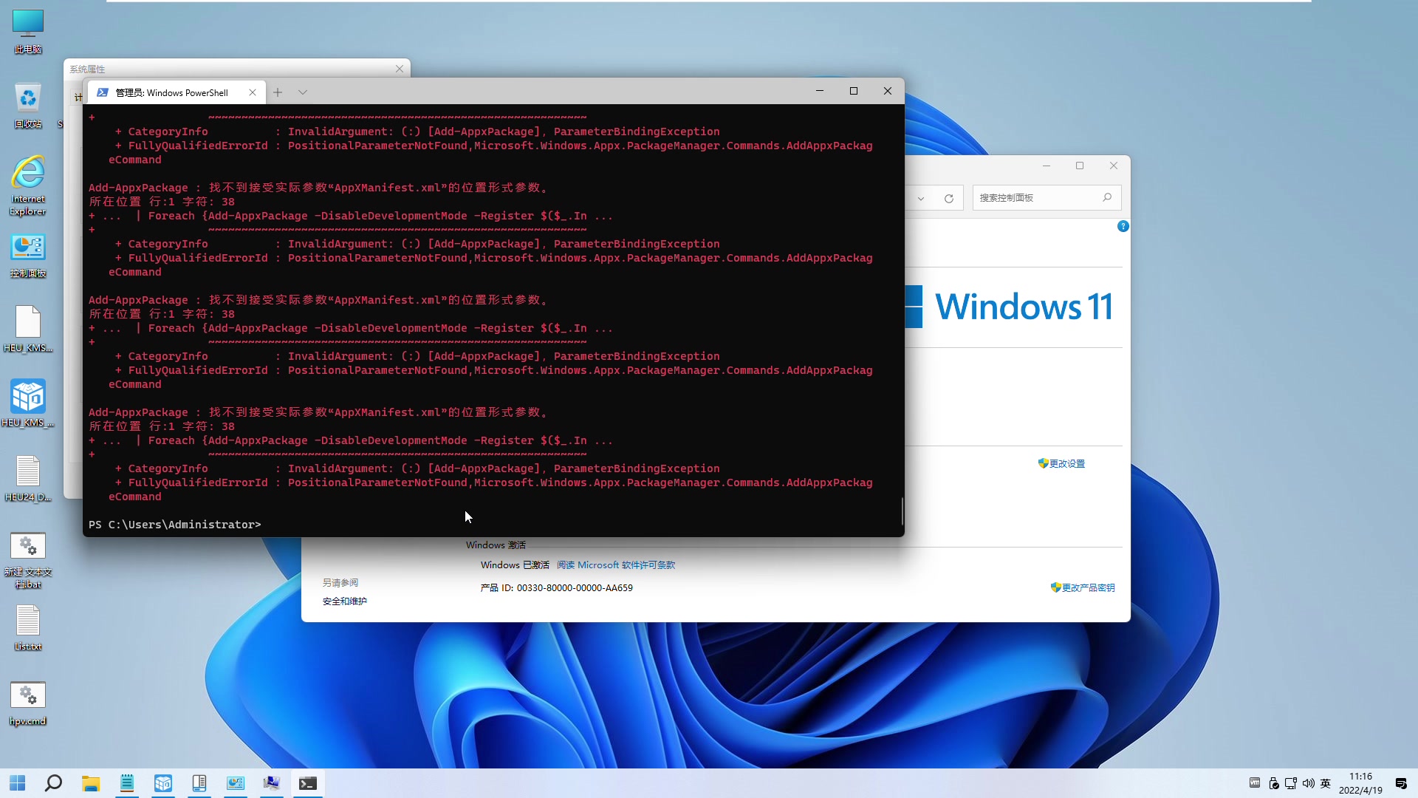Viewport: 1418px width, 798px height.
Task: Open 阅读 Microsoft 软件许可条款 link
Action: click(x=615, y=565)
